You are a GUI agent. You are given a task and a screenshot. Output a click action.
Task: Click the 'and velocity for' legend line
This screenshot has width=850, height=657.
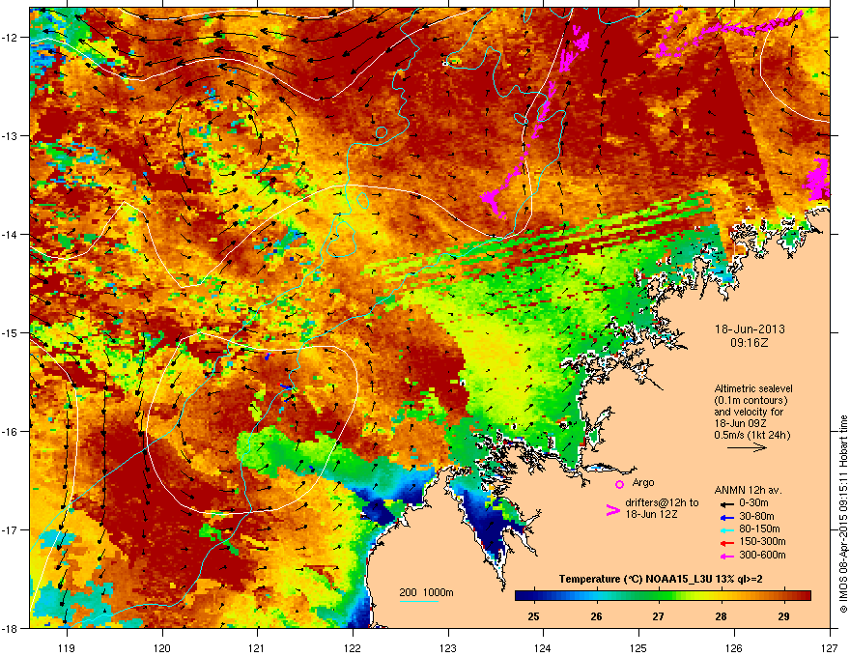point(748,412)
